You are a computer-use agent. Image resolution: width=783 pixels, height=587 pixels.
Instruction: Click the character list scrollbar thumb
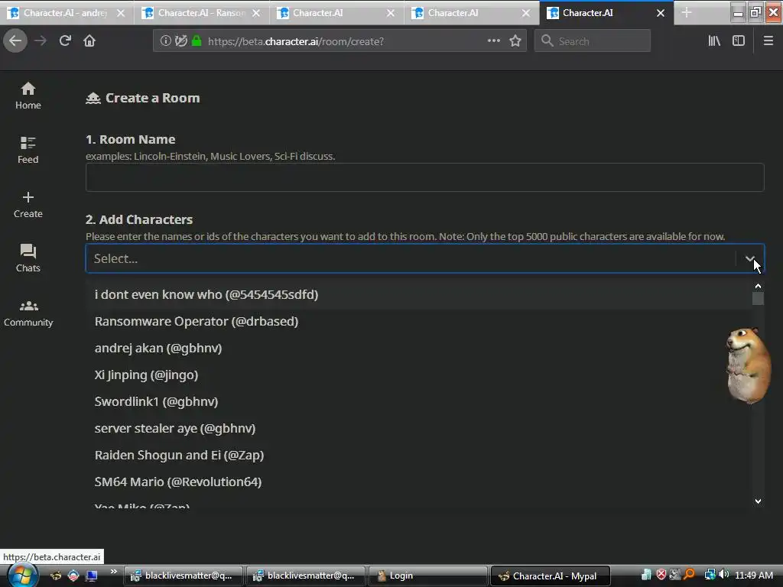pyautogui.click(x=758, y=299)
